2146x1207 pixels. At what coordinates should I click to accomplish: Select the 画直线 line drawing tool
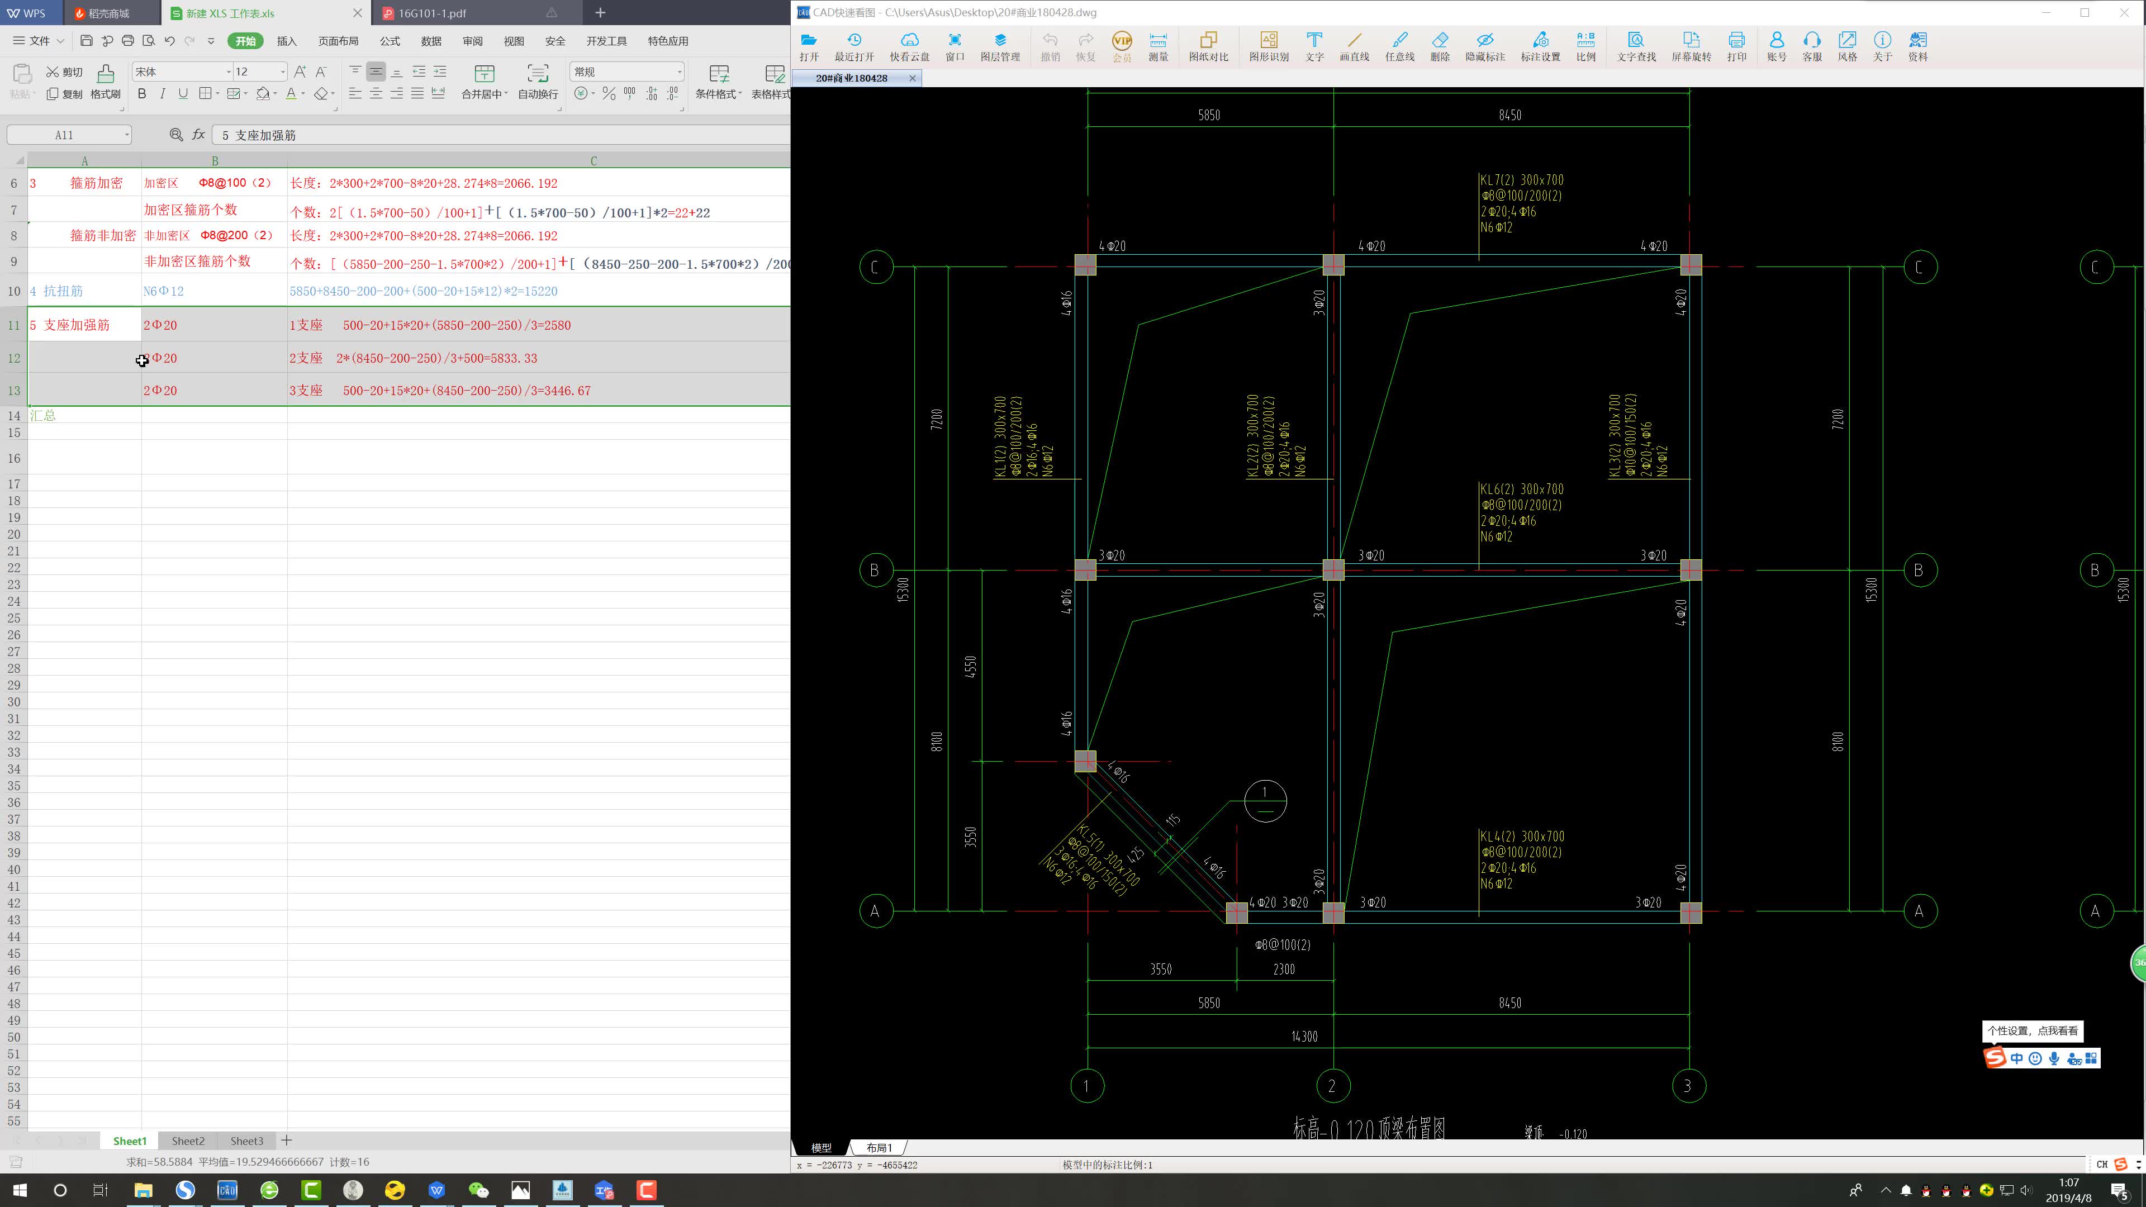pos(1354,46)
